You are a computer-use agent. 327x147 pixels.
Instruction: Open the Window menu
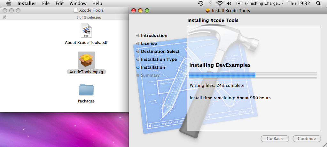[78, 3]
